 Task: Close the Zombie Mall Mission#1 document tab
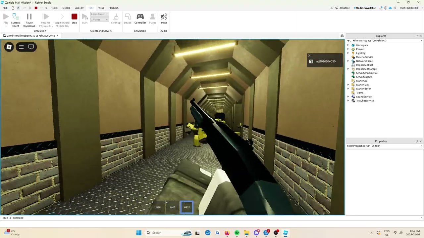point(57,36)
